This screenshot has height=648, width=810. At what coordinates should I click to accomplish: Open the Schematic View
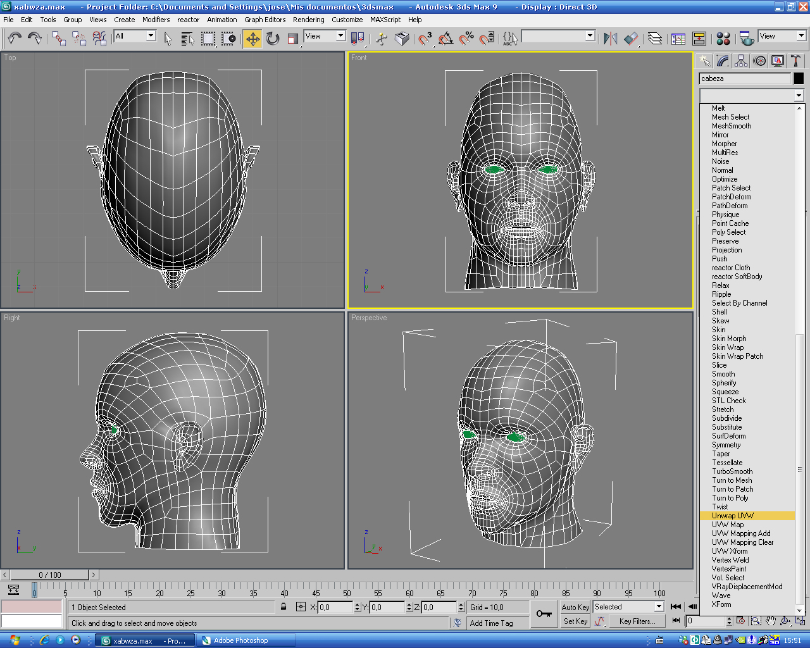tap(699, 39)
